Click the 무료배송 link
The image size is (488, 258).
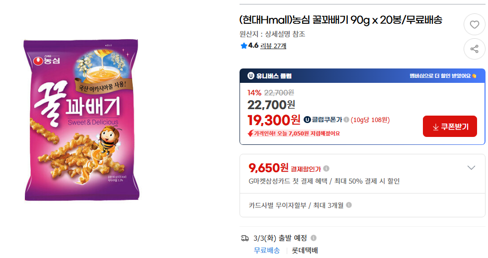click(x=267, y=250)
